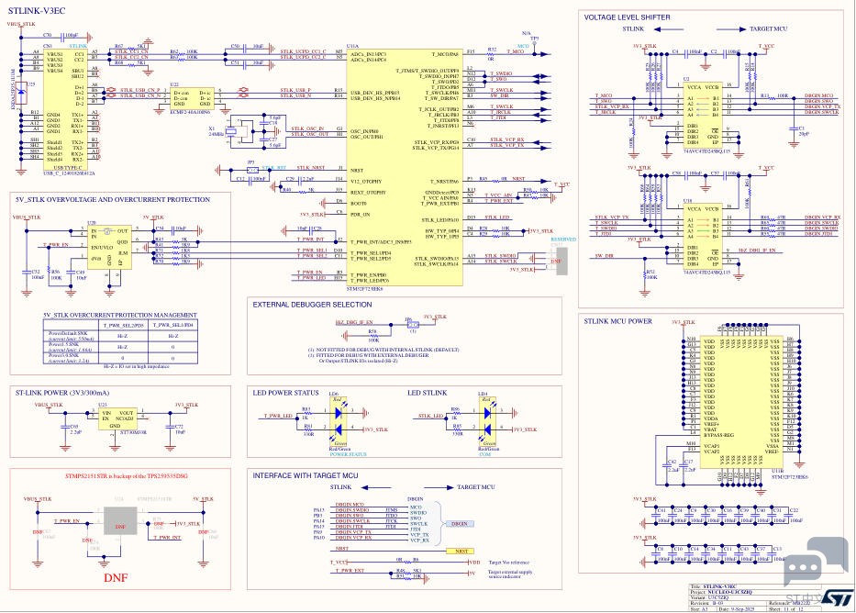Click the yellow NRST port box
This screenshot has height=613, width=856.
coord(461,552)
